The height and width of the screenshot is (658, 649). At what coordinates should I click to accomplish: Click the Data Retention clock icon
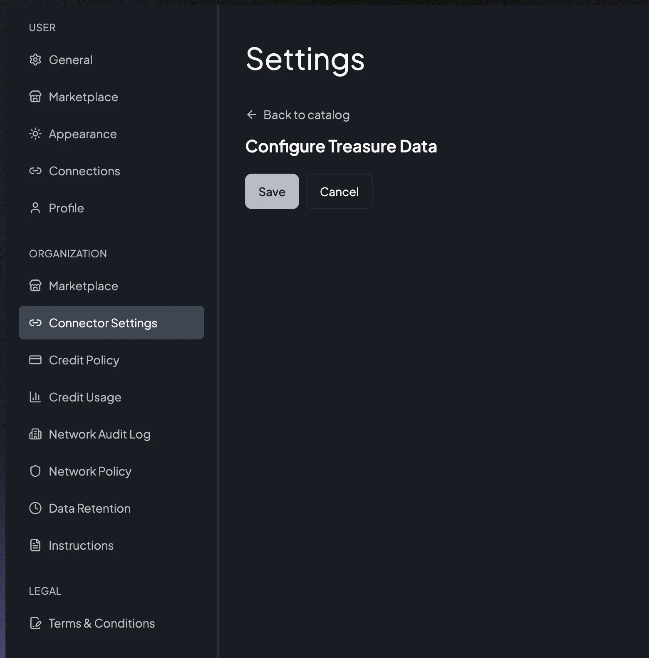(35, 508)
